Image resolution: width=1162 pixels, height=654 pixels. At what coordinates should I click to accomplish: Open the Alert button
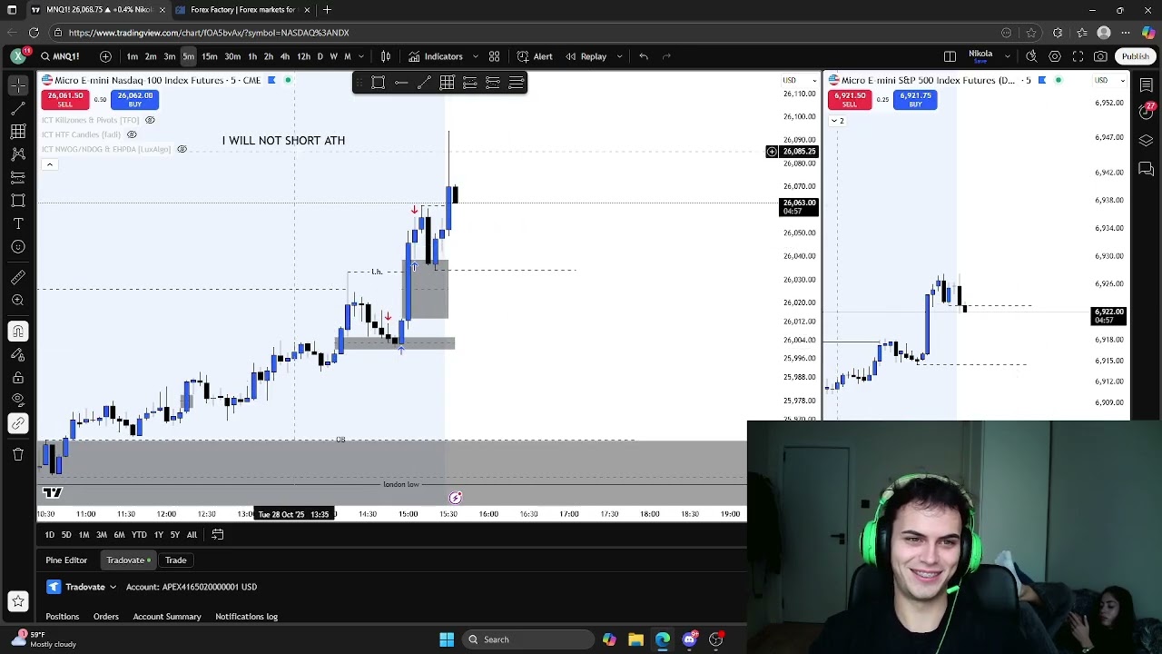535,56
